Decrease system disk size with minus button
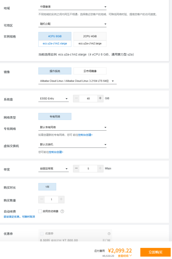Image resolution: width=172 pixels, height=259 pixels. point(76,98)
